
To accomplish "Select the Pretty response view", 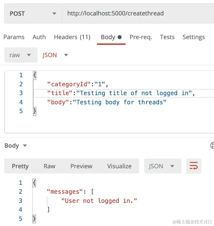I will pos(20,166).
